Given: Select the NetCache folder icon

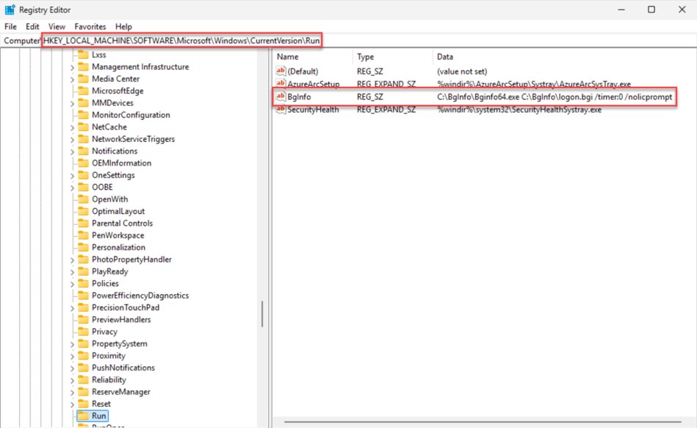Looking at the screenshot, I should click(83, 126).
